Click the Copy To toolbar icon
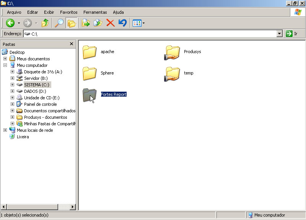Image resolution: width=306 pixels, height=220 pixels. click(x=97, y=23)
